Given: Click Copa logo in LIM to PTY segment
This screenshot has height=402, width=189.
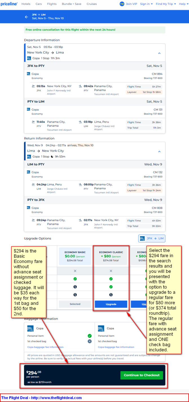Looking at the screenshot, I should tap(28, 172).
